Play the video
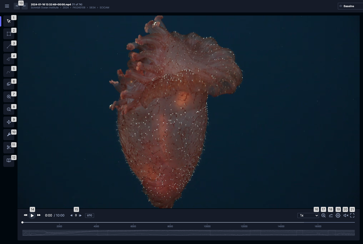Viewport: 363px width, 244px height. pos(32,216)
